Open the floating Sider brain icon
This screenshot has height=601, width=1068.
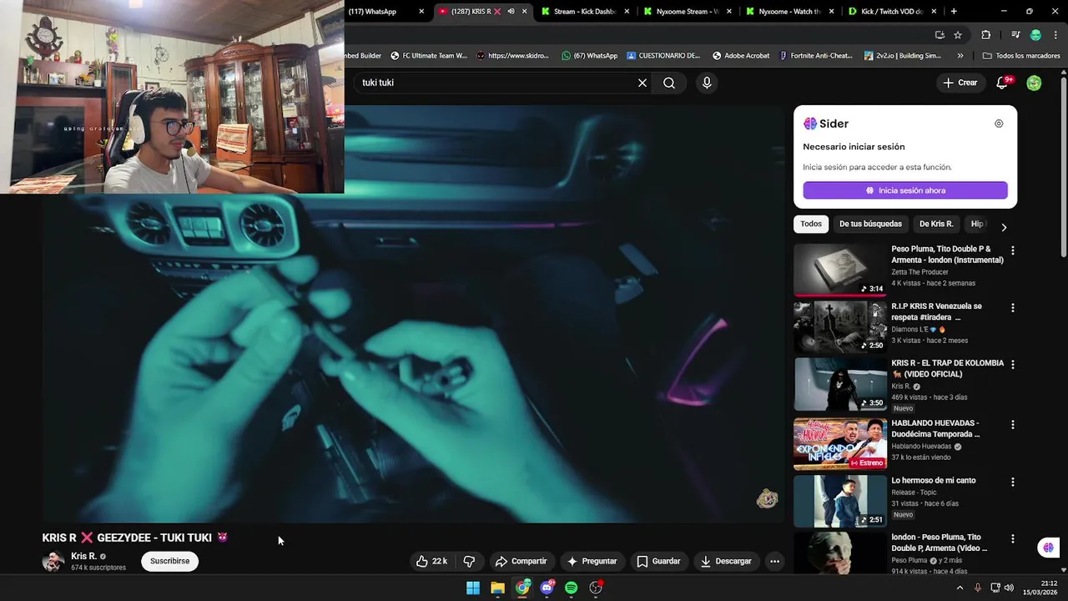[1049, 548]
